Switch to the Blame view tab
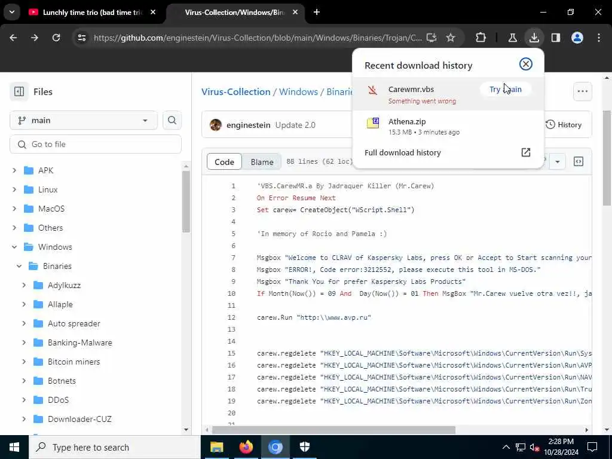 262,162
